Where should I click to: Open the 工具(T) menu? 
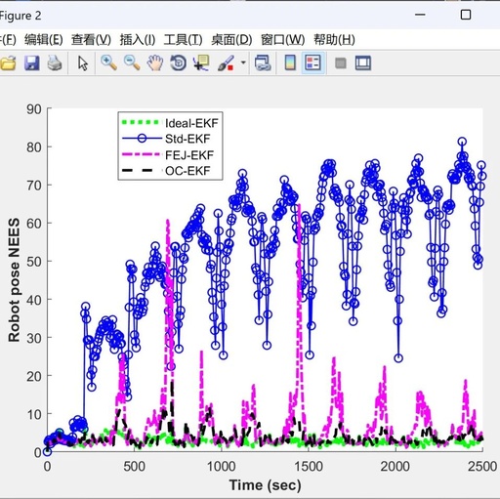183,40
